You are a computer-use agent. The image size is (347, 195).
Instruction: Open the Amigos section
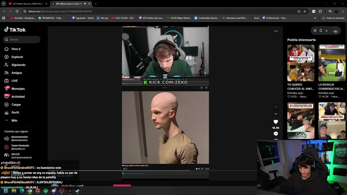click(13, 73)
